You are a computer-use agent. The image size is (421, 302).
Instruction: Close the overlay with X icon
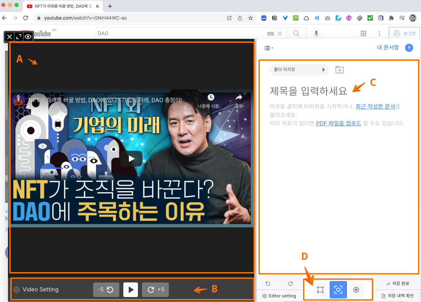point(10,37)
